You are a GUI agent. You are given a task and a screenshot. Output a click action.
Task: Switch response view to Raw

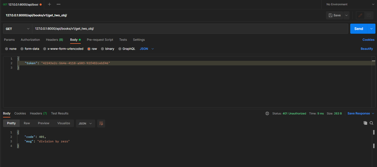[27, 123]
